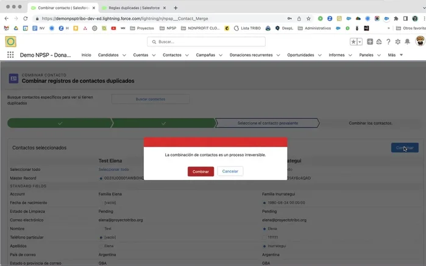Close the Combinar contacto browser tab
Image resolution: width=426 pixels, height=266 pixels.
[94, 8]
